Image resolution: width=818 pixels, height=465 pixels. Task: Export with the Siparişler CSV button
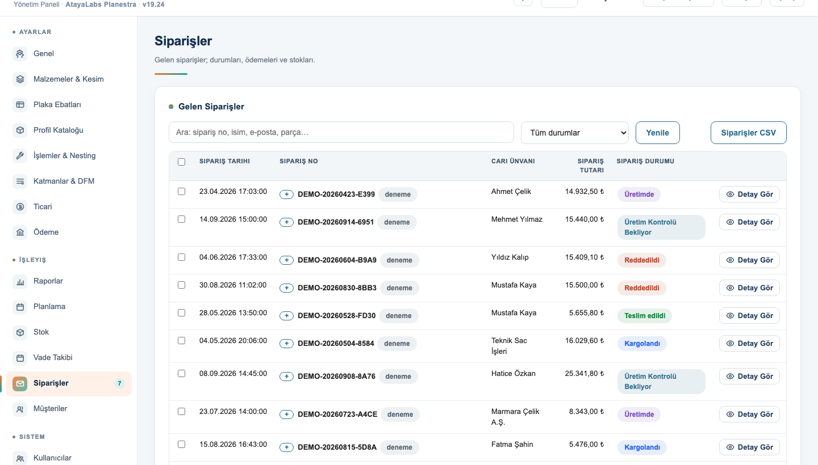pyautogui.click(x=749, y=133)
